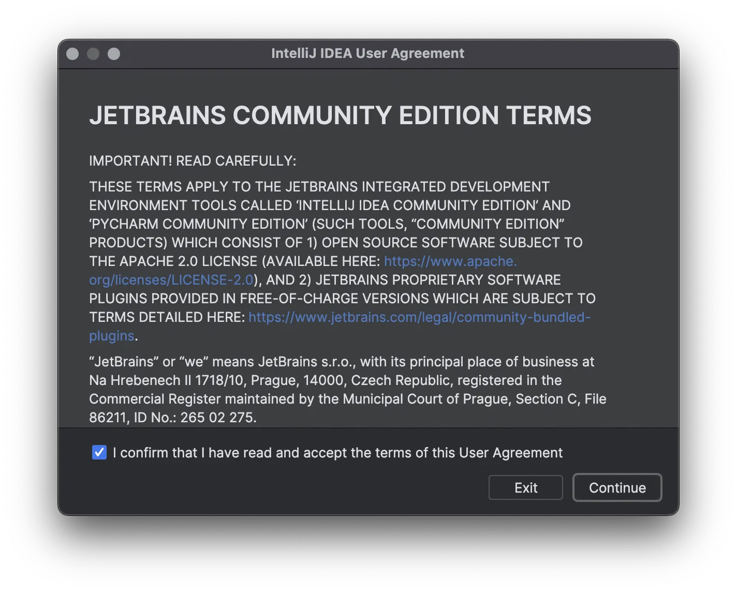The height and width of the screenshot is (592, 737).
Task: Click the 'IMPORTANT! READ CAREFULLY:' line
Action: [193, 161]
